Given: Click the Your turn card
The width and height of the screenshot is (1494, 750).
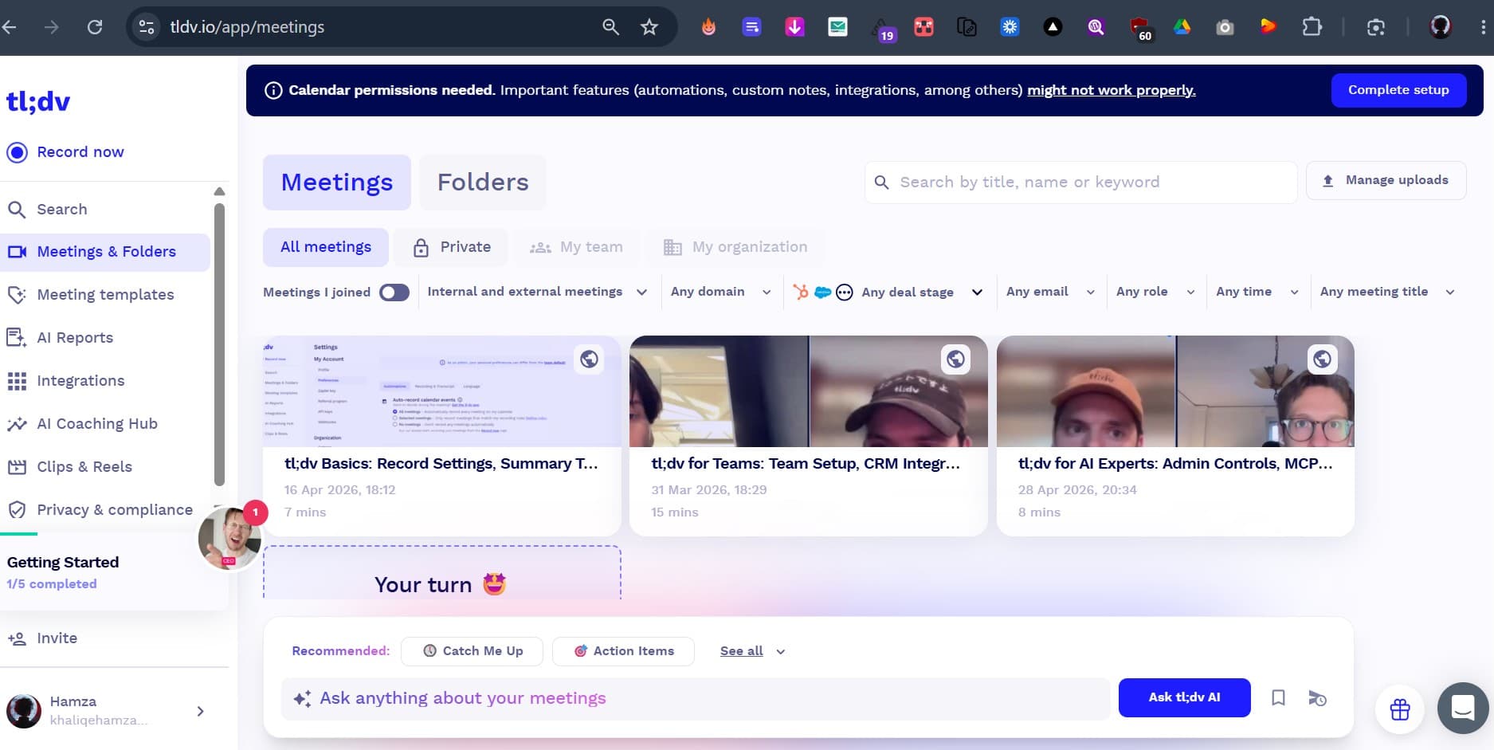Looking at the screenshot, I should pos(442,572).
